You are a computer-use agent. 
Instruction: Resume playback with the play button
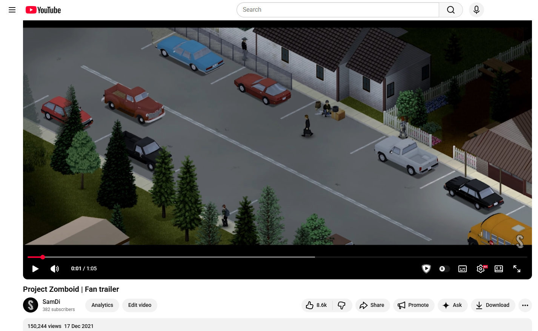pos(35,268)
